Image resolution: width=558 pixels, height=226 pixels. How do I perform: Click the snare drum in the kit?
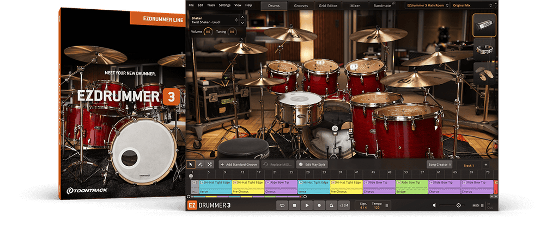(299, 108)
